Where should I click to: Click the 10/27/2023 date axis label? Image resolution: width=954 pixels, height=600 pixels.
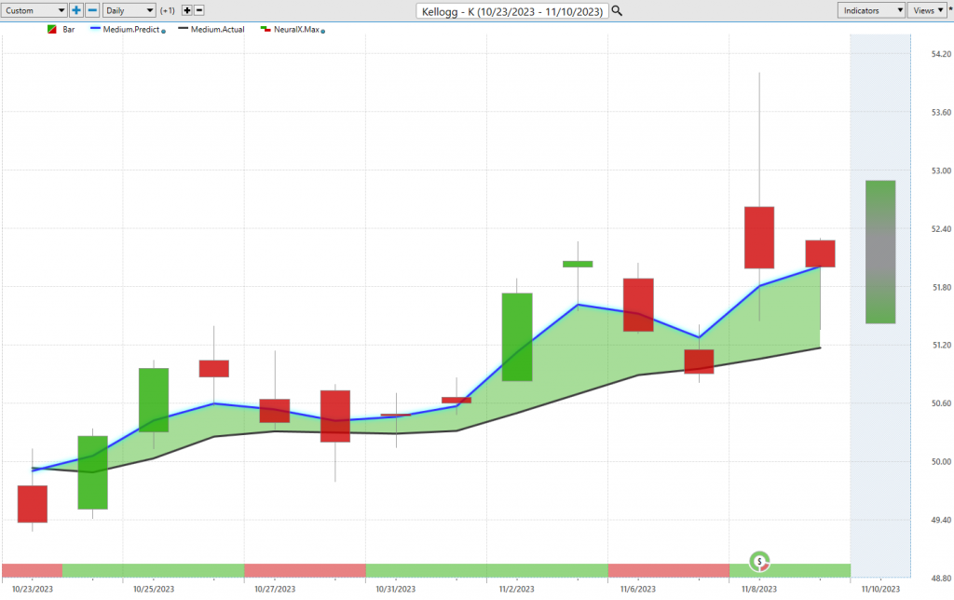pos(275,589)
